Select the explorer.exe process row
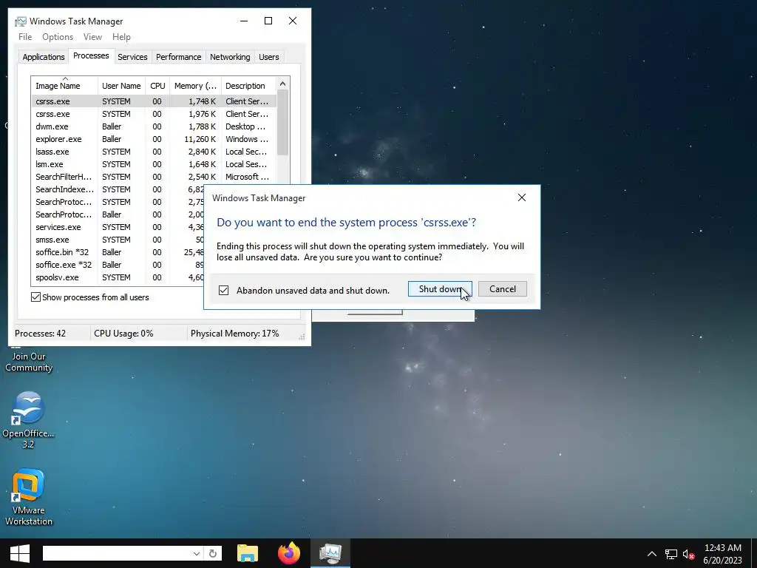Image resolution: width=757 pixels, height=568 pixels. 154,139
